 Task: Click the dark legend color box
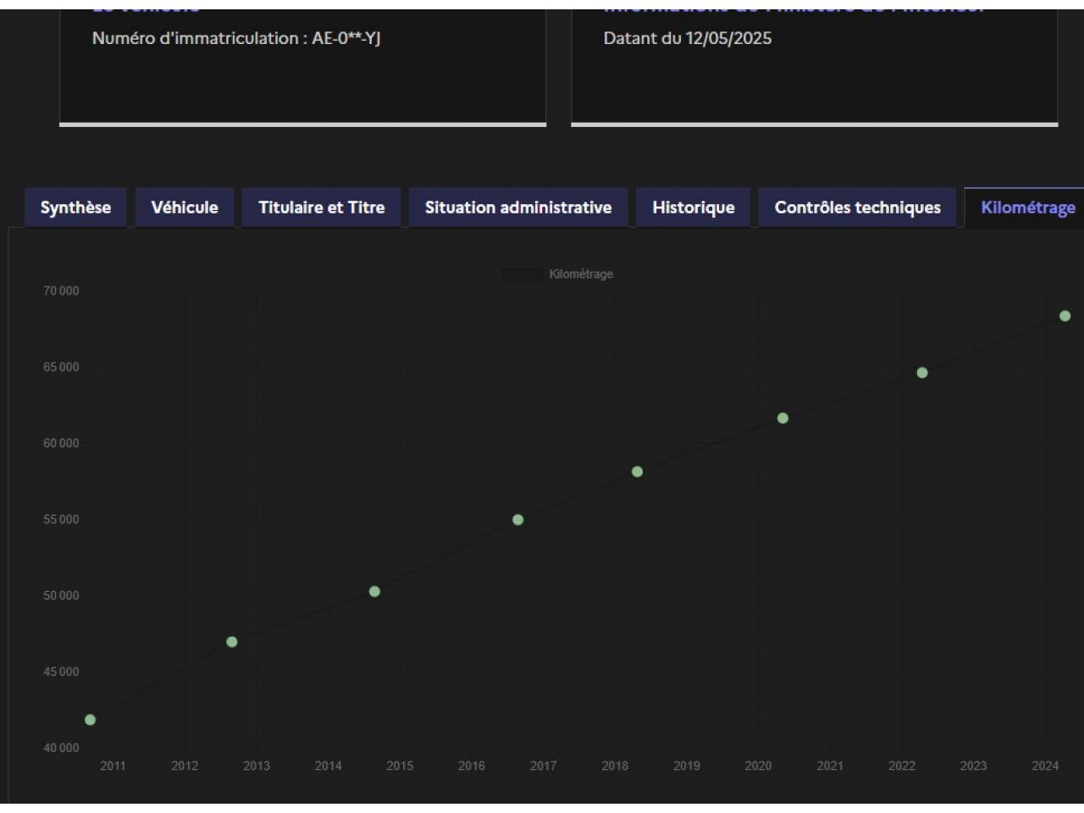tap(522, 274)
